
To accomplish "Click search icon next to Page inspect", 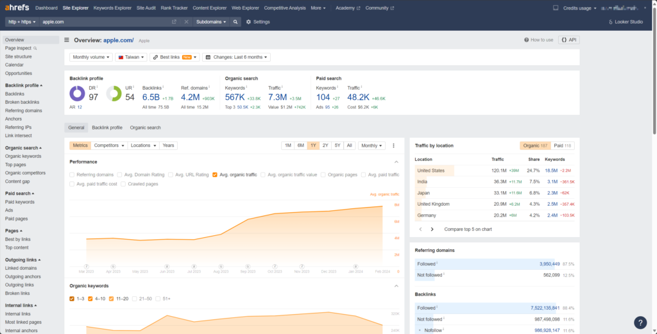I will pos(35,48).
